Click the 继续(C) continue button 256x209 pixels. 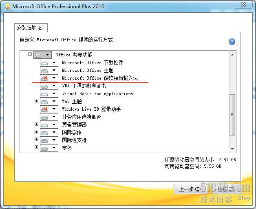(x=226, y=189)
